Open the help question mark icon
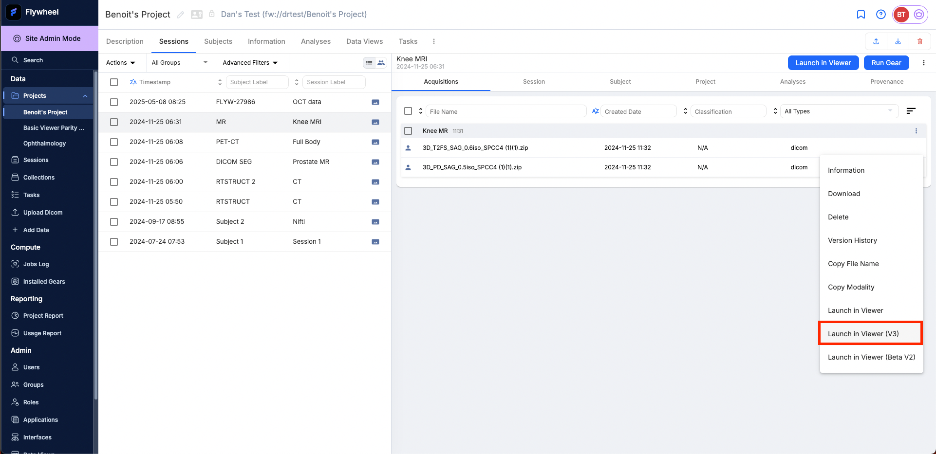 coord(881,15)
